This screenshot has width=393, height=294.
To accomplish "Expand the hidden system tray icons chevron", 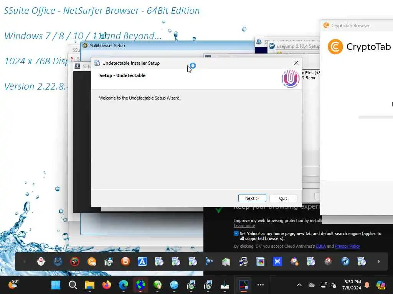I will (299, 285).
